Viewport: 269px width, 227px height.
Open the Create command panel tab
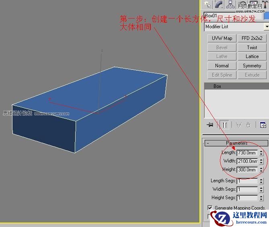tap(208, 4)
